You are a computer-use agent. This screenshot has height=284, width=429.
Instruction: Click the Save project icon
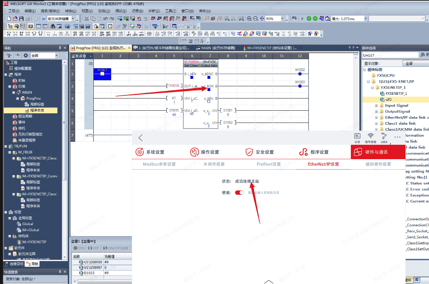click(21, 19)
